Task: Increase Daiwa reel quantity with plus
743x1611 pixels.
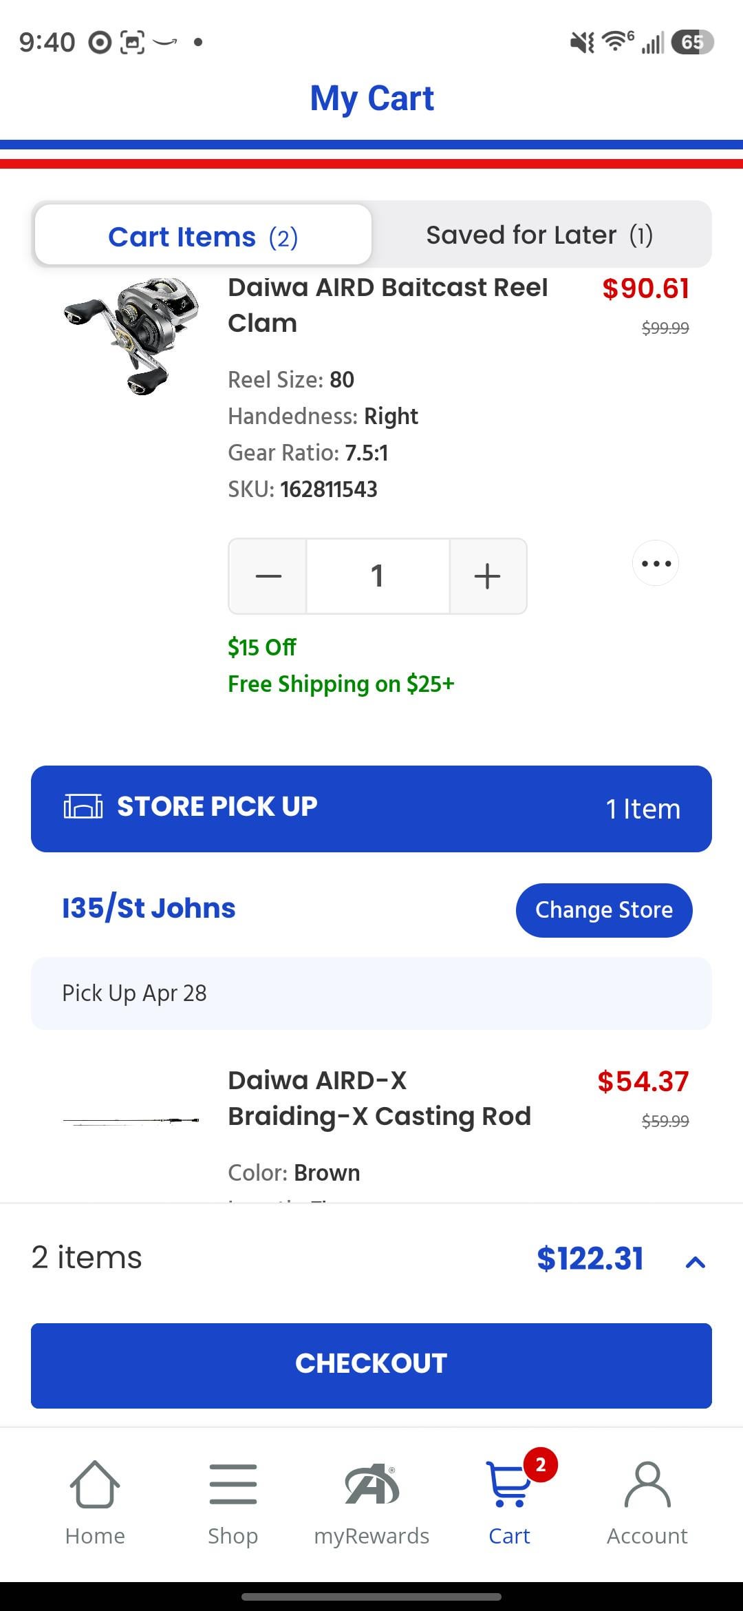Action: 487,576
